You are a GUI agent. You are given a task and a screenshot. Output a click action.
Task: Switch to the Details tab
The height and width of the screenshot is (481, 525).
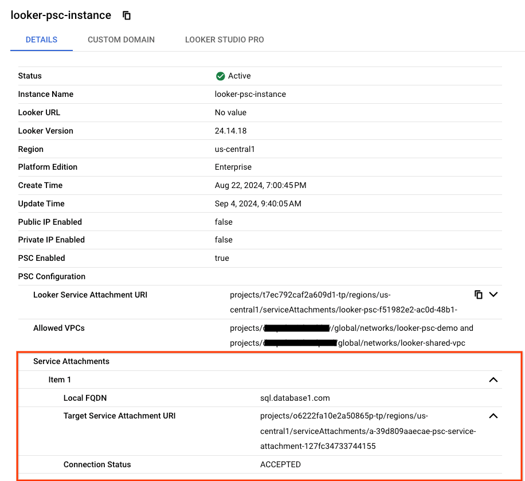41,40
